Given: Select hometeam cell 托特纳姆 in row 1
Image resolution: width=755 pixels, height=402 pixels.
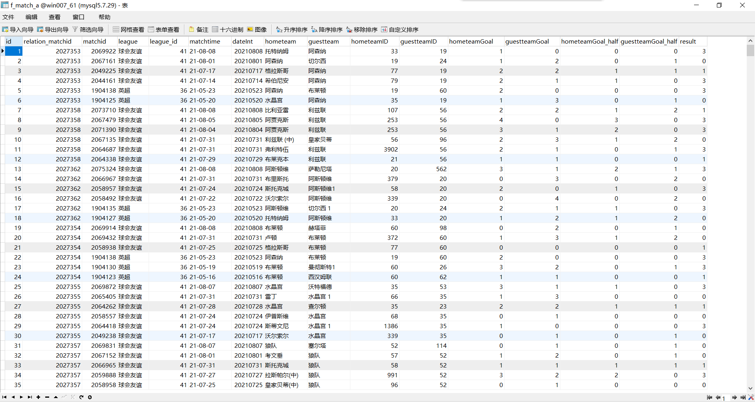Looking at the screenshot, I should pyautogui.click(x=285, y=51).
